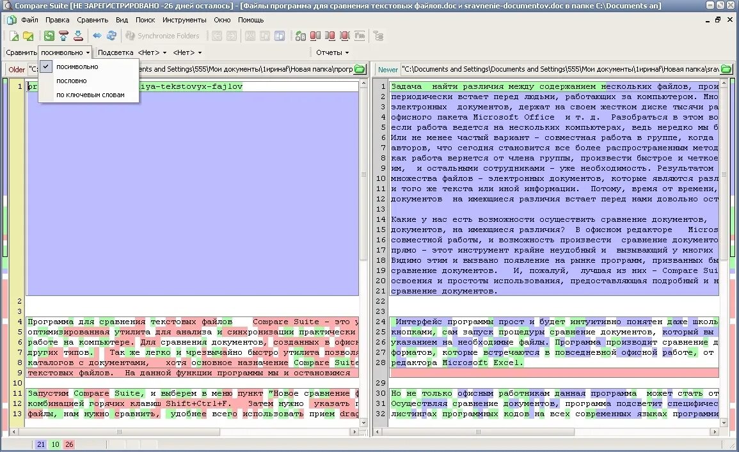Click the green arrow with lock icon
Image resolution: width=739 pixels, height=452 pixels.
[301, 36]
